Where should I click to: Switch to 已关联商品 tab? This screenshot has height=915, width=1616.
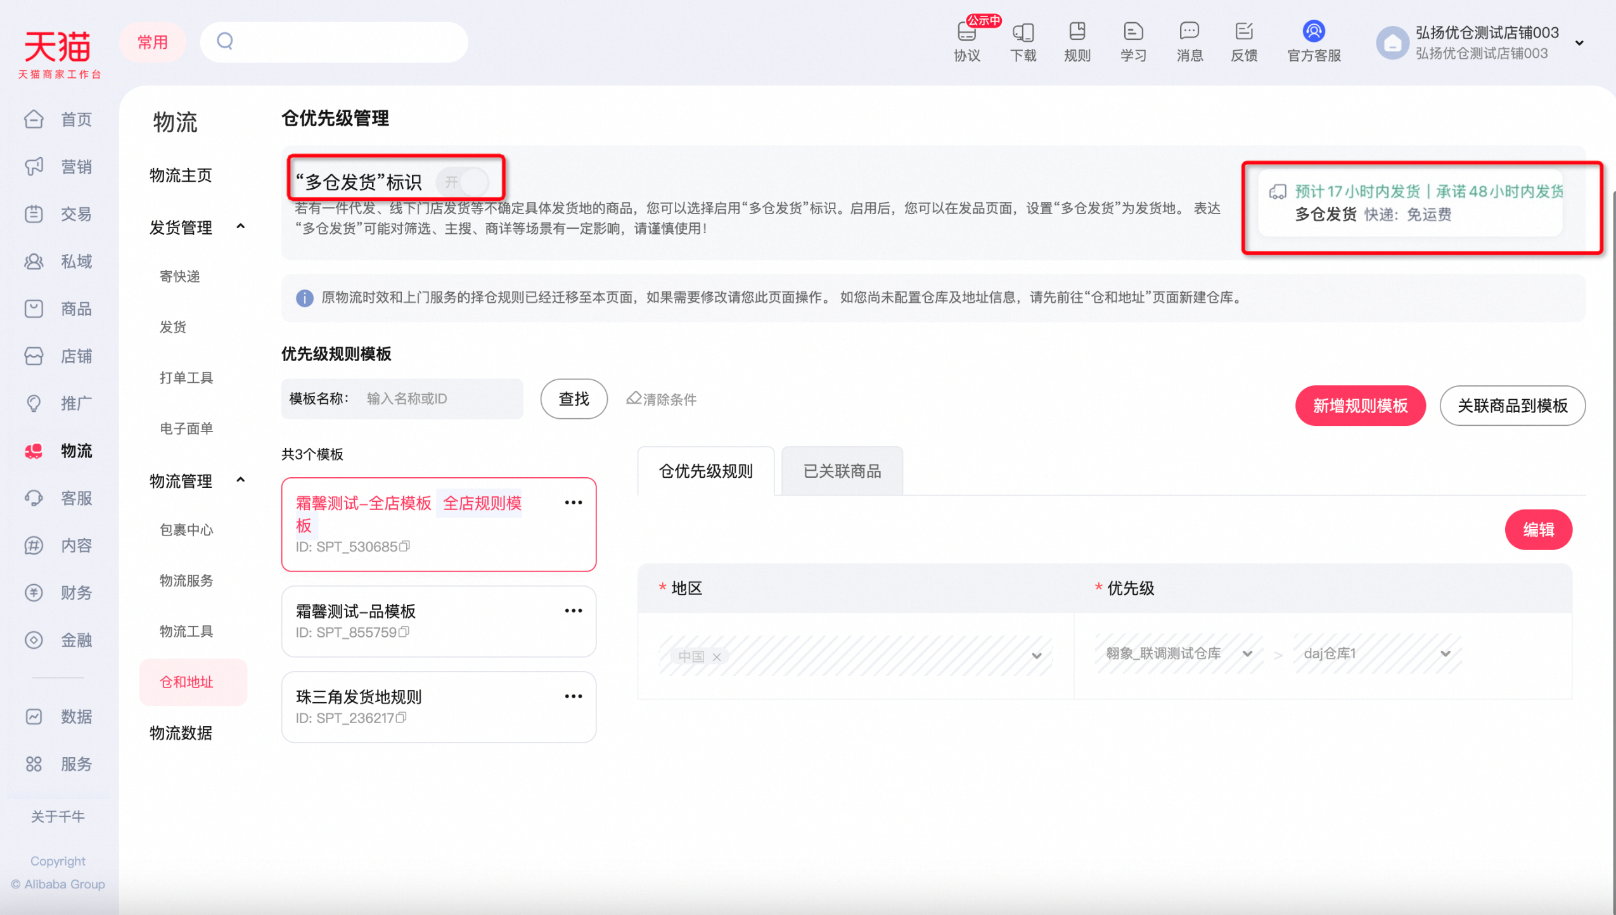tap(842, 471)
